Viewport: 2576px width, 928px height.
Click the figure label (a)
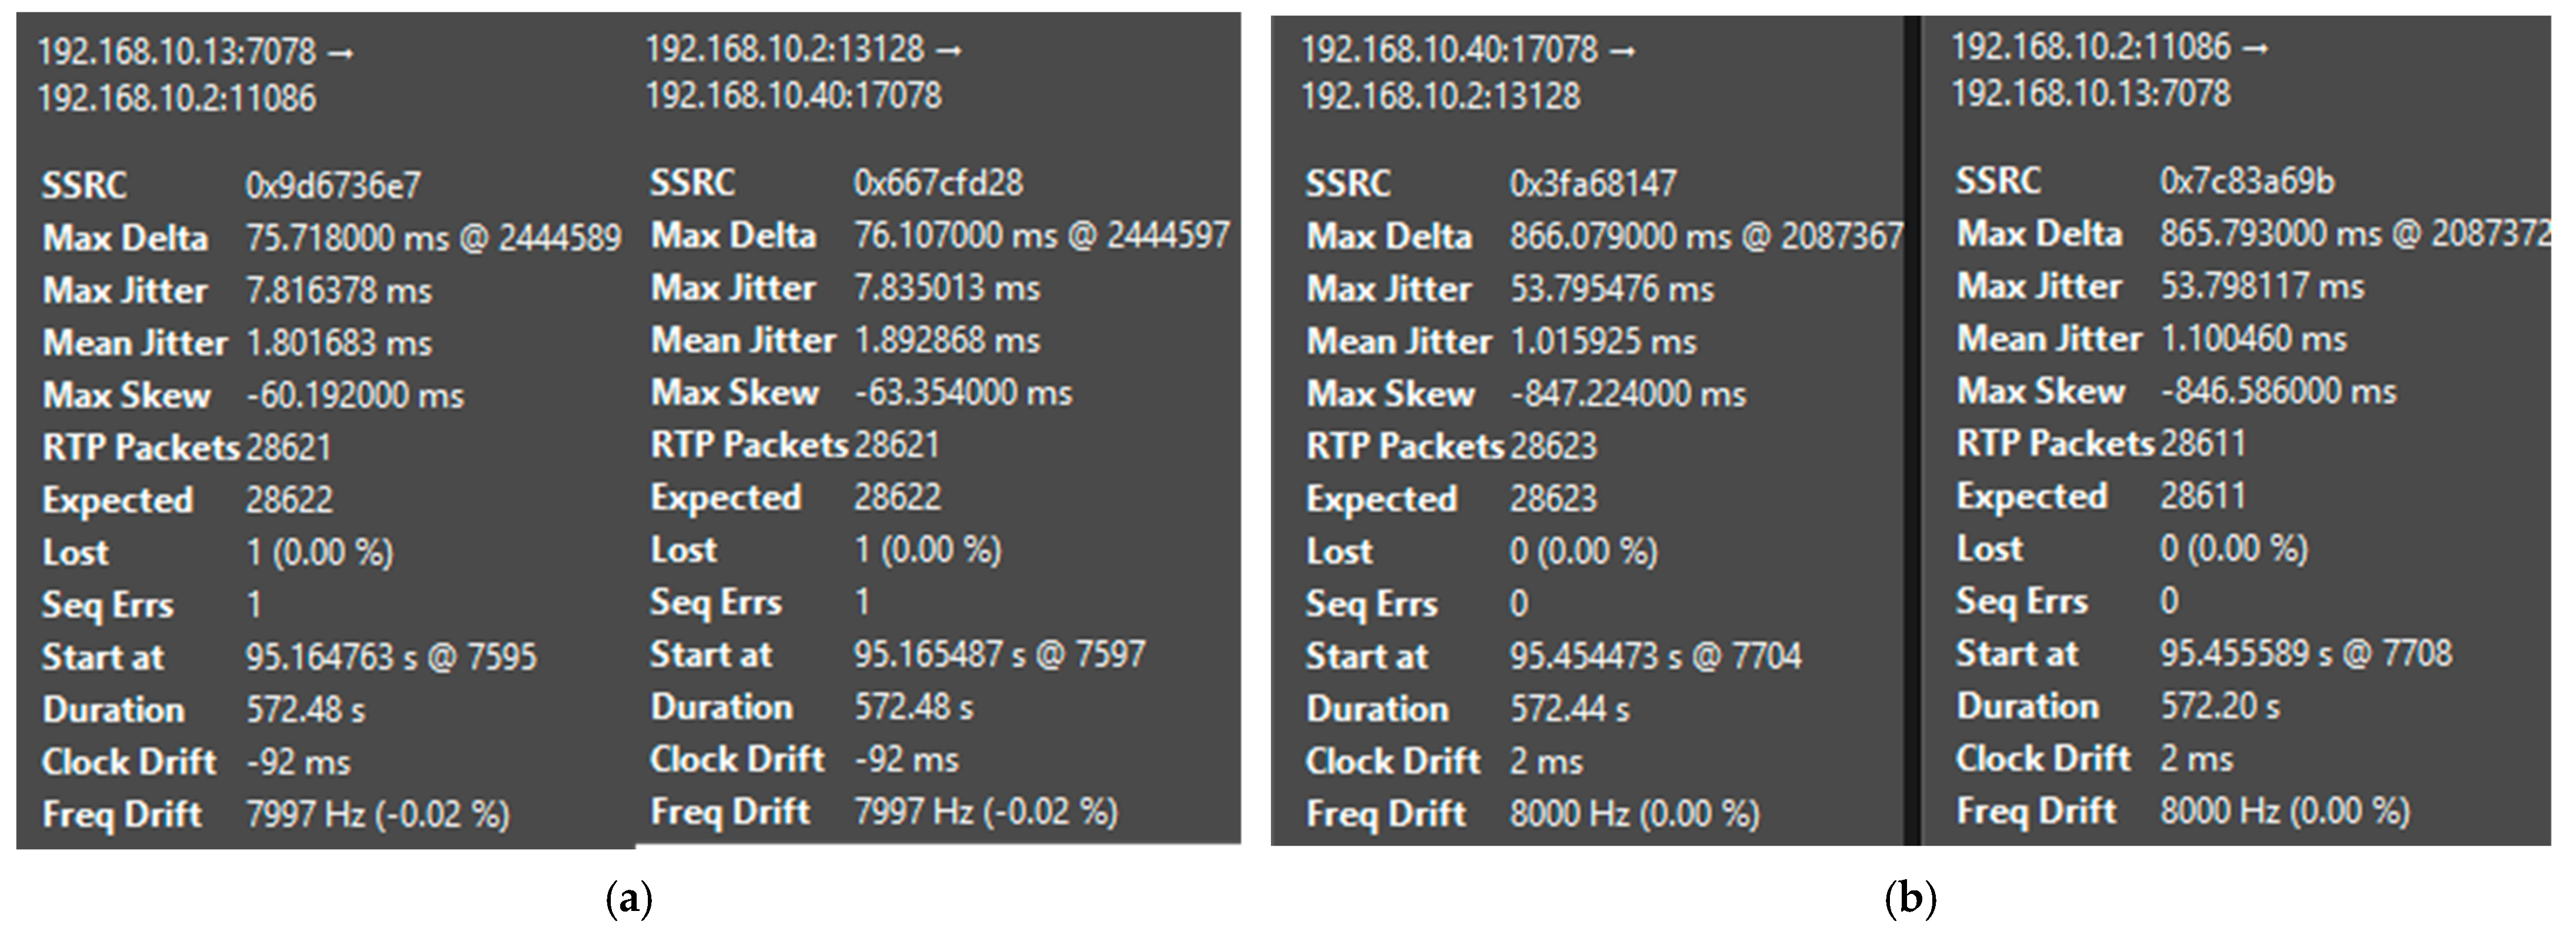tap(629, 898)
